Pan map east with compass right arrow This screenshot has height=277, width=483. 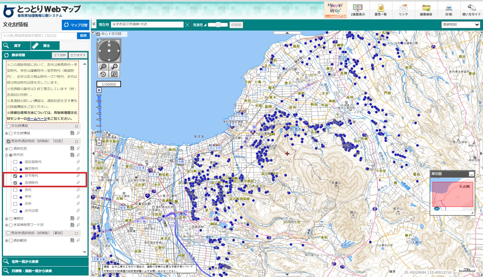[118, 51]
